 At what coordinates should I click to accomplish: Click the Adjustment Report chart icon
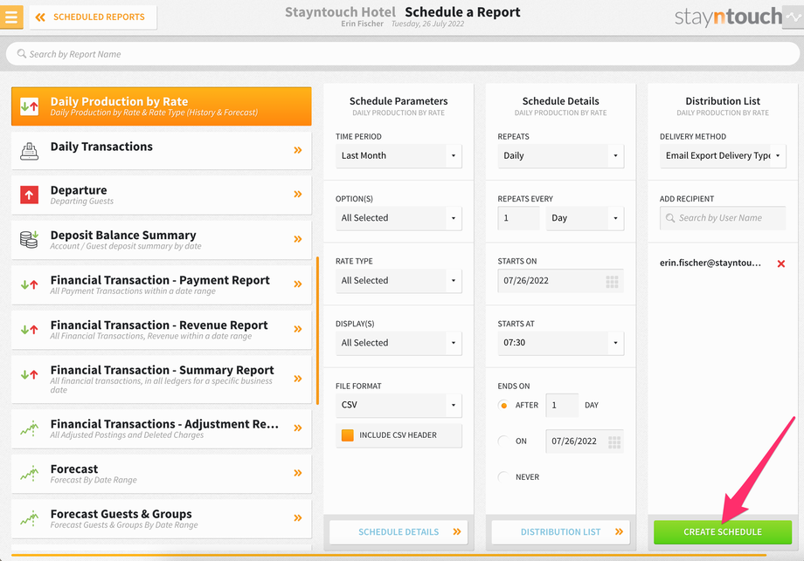[x=29, y=428]
